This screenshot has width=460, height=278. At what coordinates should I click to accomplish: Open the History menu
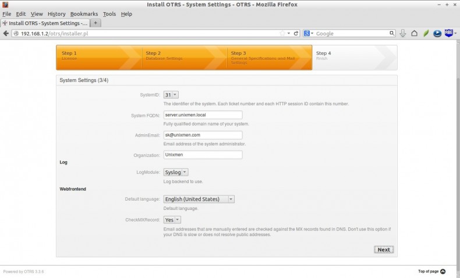point(56,14)
